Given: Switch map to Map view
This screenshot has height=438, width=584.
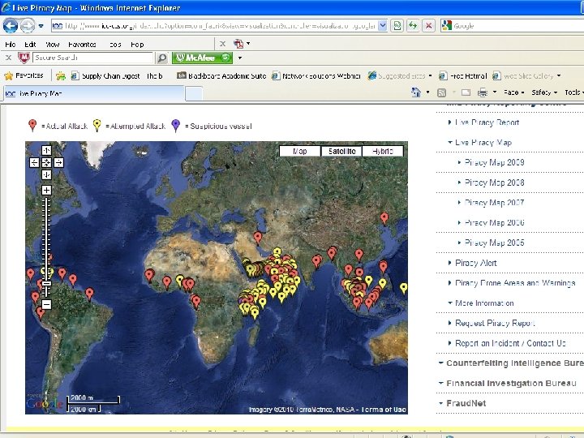Looking at the screenshot, I should (300, 151).
